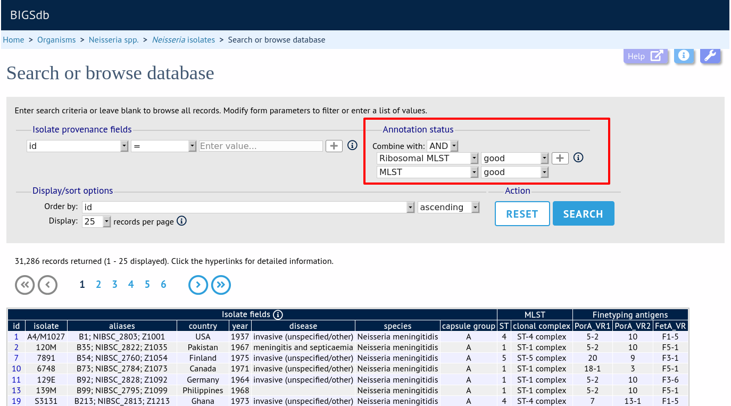The height and width of the screenshot is (406, 731).
Task: Show annotation status info tooltip
Action: (x=579, y=158)
